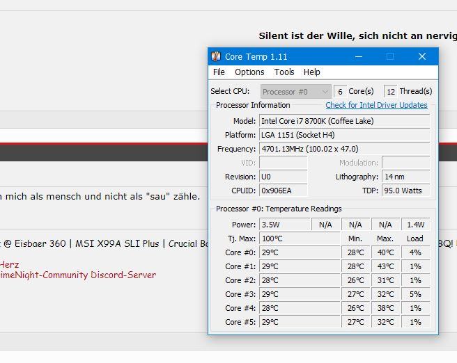This screenshot has width=457, height=363.
Task: Click Core #0 load value 4%
Action: click(x=416, y=252)
